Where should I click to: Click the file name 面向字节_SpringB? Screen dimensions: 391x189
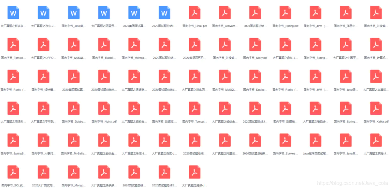[13, 153]
